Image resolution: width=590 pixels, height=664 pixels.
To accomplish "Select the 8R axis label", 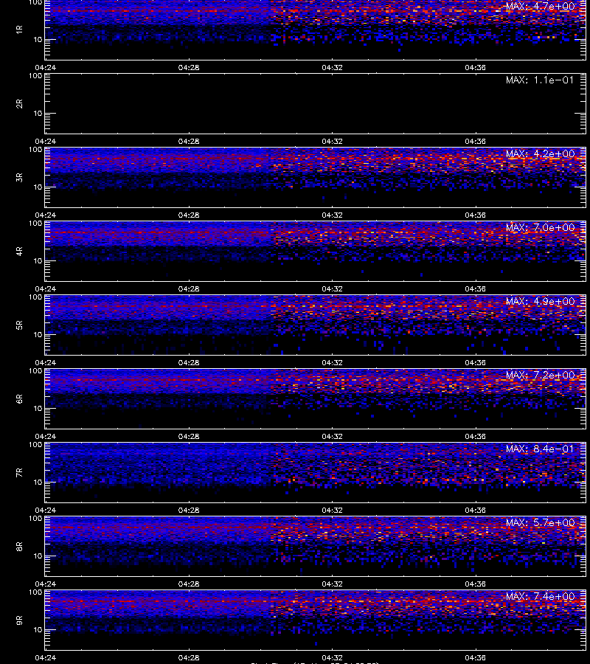I will click(19, 546).
